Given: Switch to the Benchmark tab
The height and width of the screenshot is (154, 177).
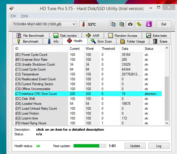Looking at the screenshot, I should coord(28,41).
